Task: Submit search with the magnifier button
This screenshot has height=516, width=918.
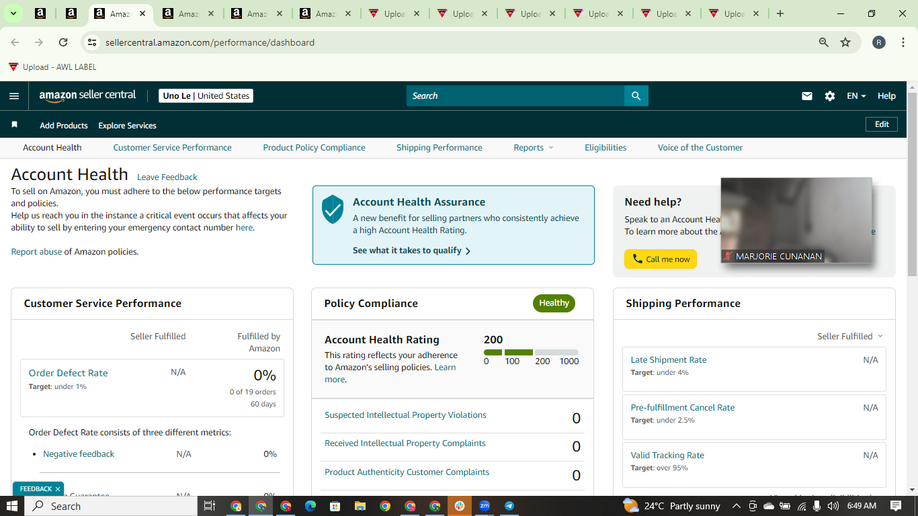Action: [x=636, y=96]
